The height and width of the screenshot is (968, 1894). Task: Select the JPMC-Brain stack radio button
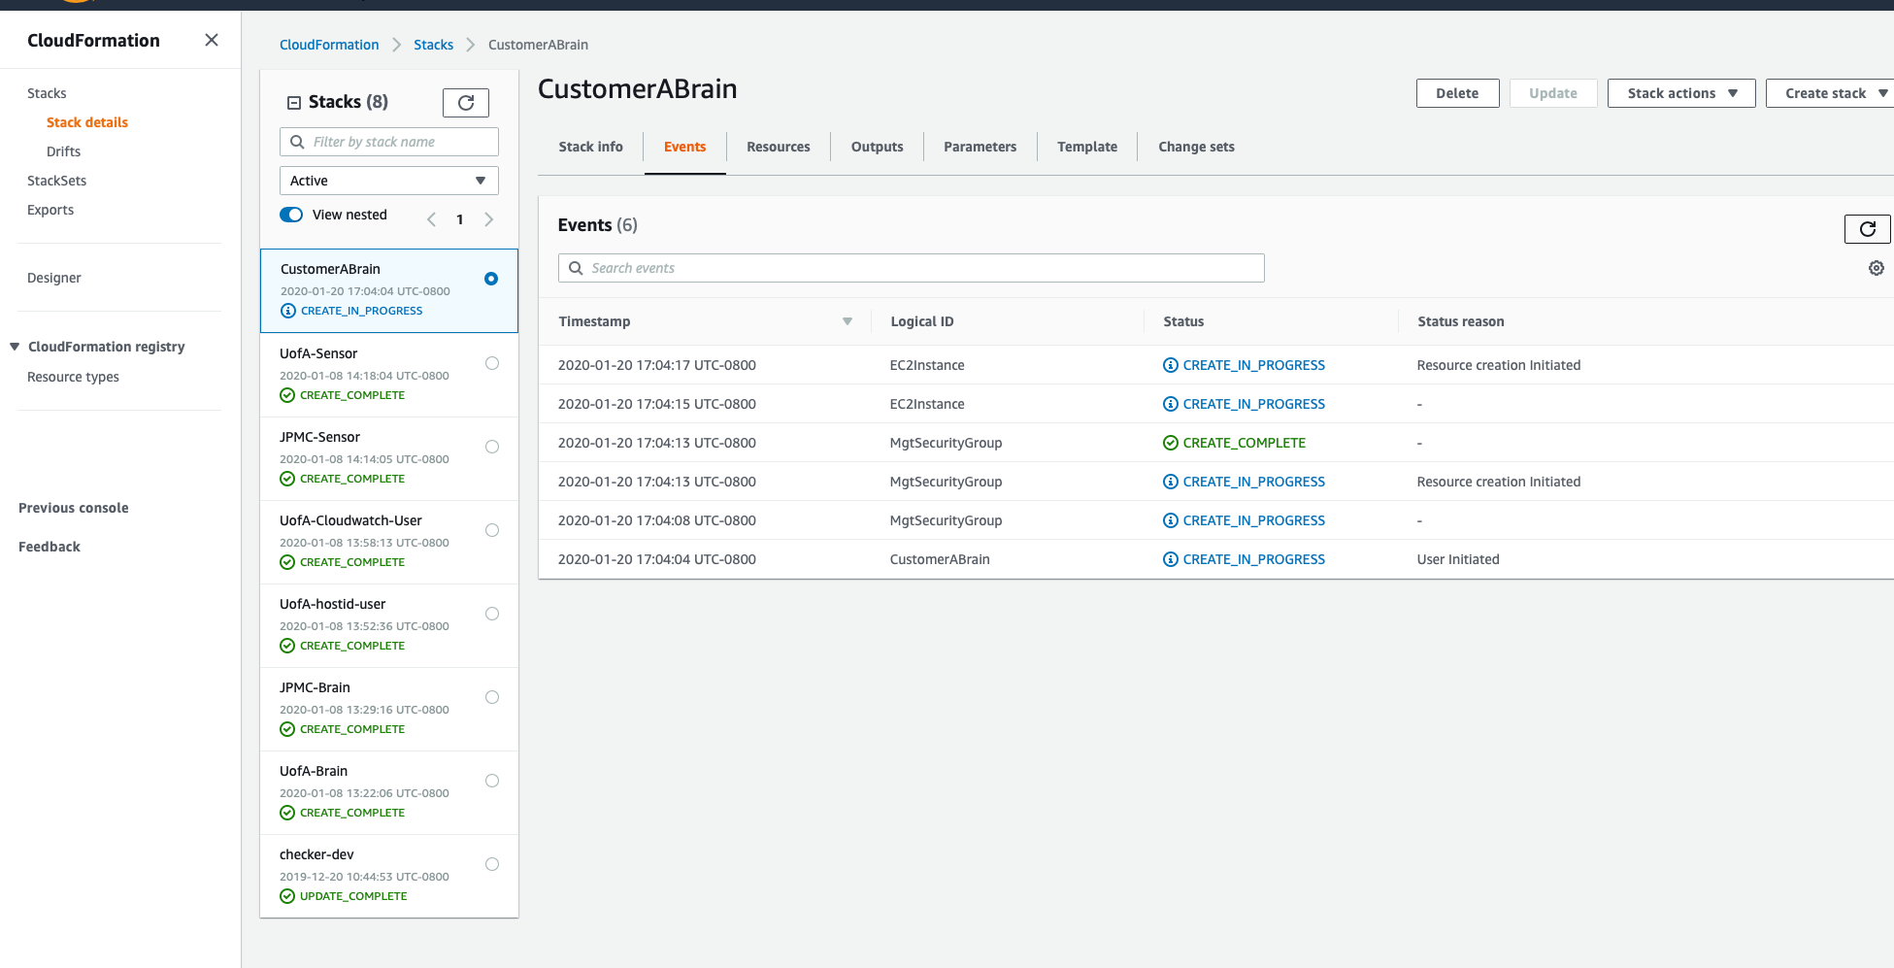[x=492, y=697]
